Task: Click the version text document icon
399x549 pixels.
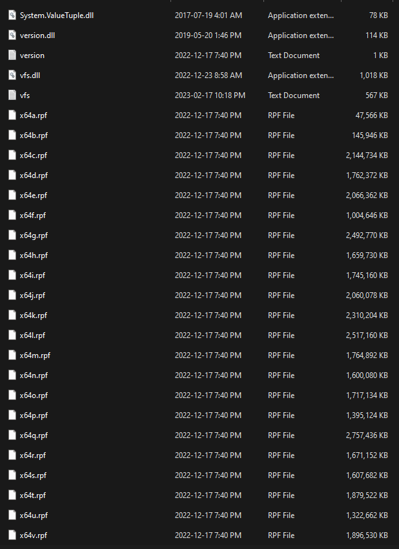Action: click(12, 55)
